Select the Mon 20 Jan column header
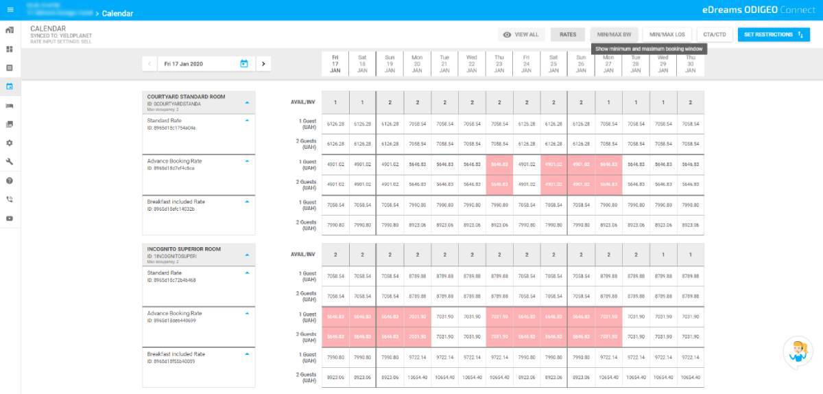The image size is (823, 394). pyautogui.click(x=417, y=64)
